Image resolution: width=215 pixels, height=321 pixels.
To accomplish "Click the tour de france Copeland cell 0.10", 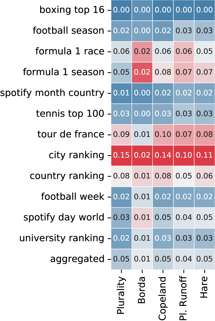I will coord(163,135).
